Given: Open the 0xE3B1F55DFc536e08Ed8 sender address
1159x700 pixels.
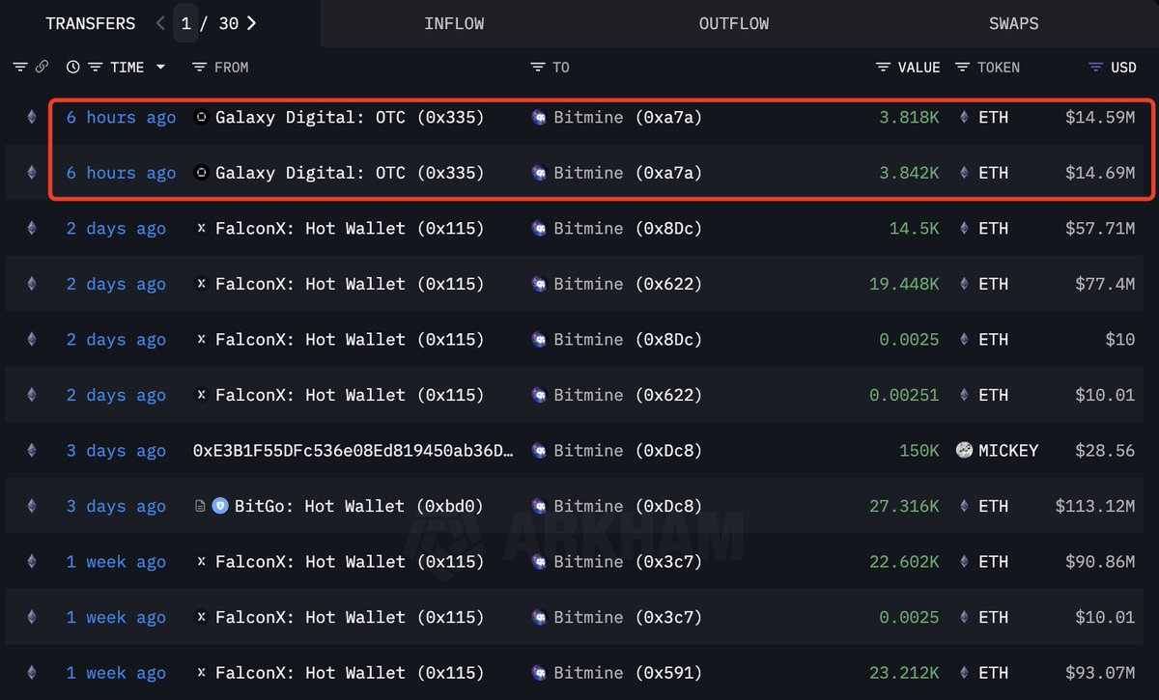Looking at the screenshot, I should [x=353, y=451].
